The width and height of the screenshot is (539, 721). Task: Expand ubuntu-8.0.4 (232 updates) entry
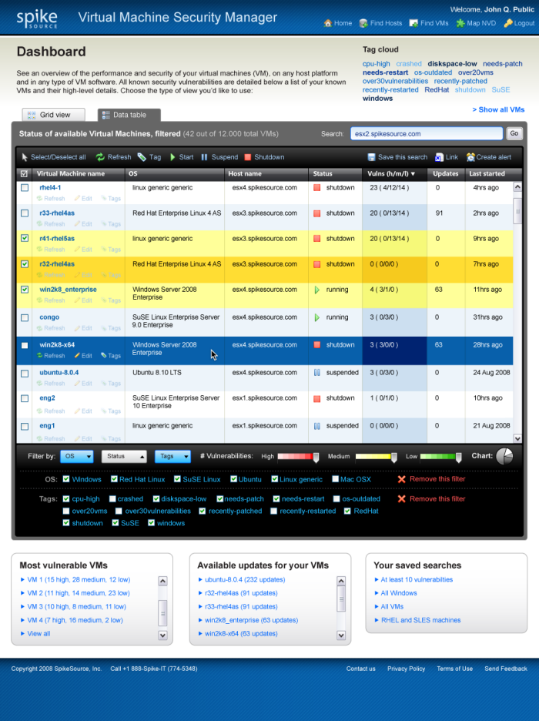(200, 580)
